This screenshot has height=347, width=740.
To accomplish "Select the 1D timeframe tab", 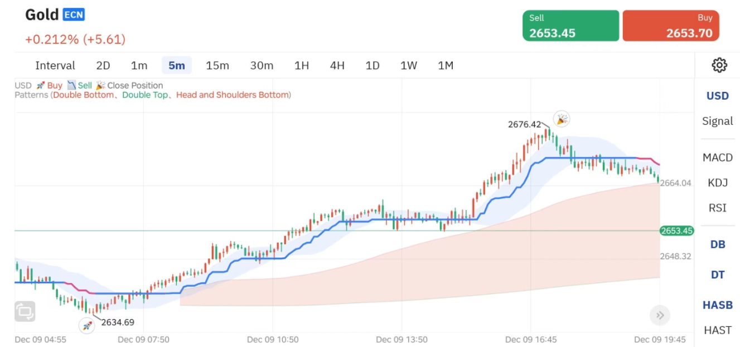I will (x=373, y=66).
